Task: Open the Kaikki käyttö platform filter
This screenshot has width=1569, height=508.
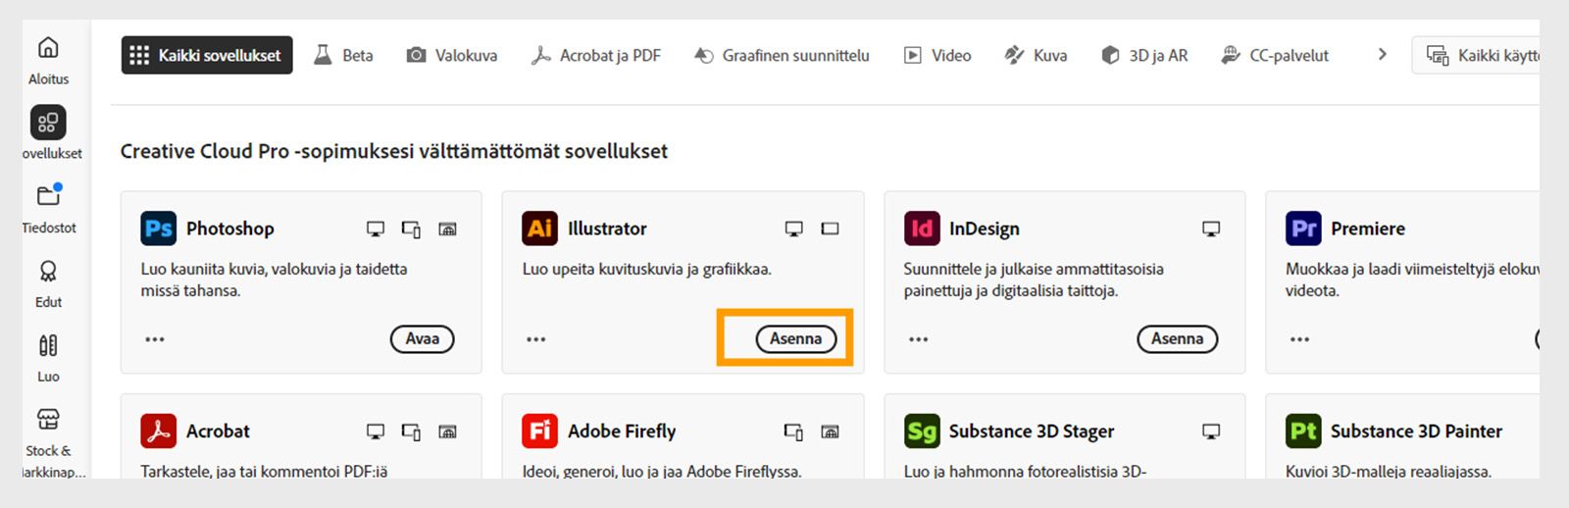Action: [x=1476, y=55]
